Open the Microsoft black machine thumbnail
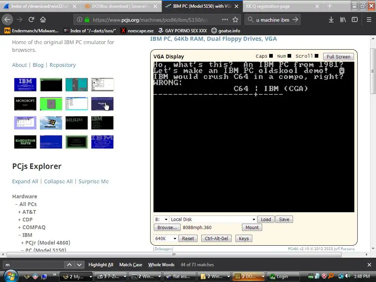Viewport: 376px width, 282px height. pos(25,104)
